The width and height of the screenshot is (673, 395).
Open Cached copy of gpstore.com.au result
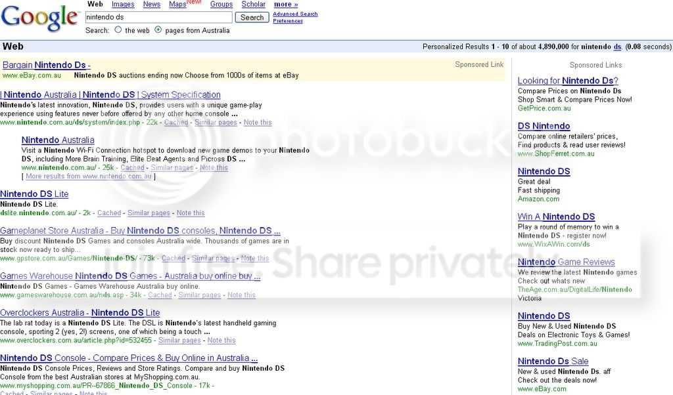coord(174,259)
